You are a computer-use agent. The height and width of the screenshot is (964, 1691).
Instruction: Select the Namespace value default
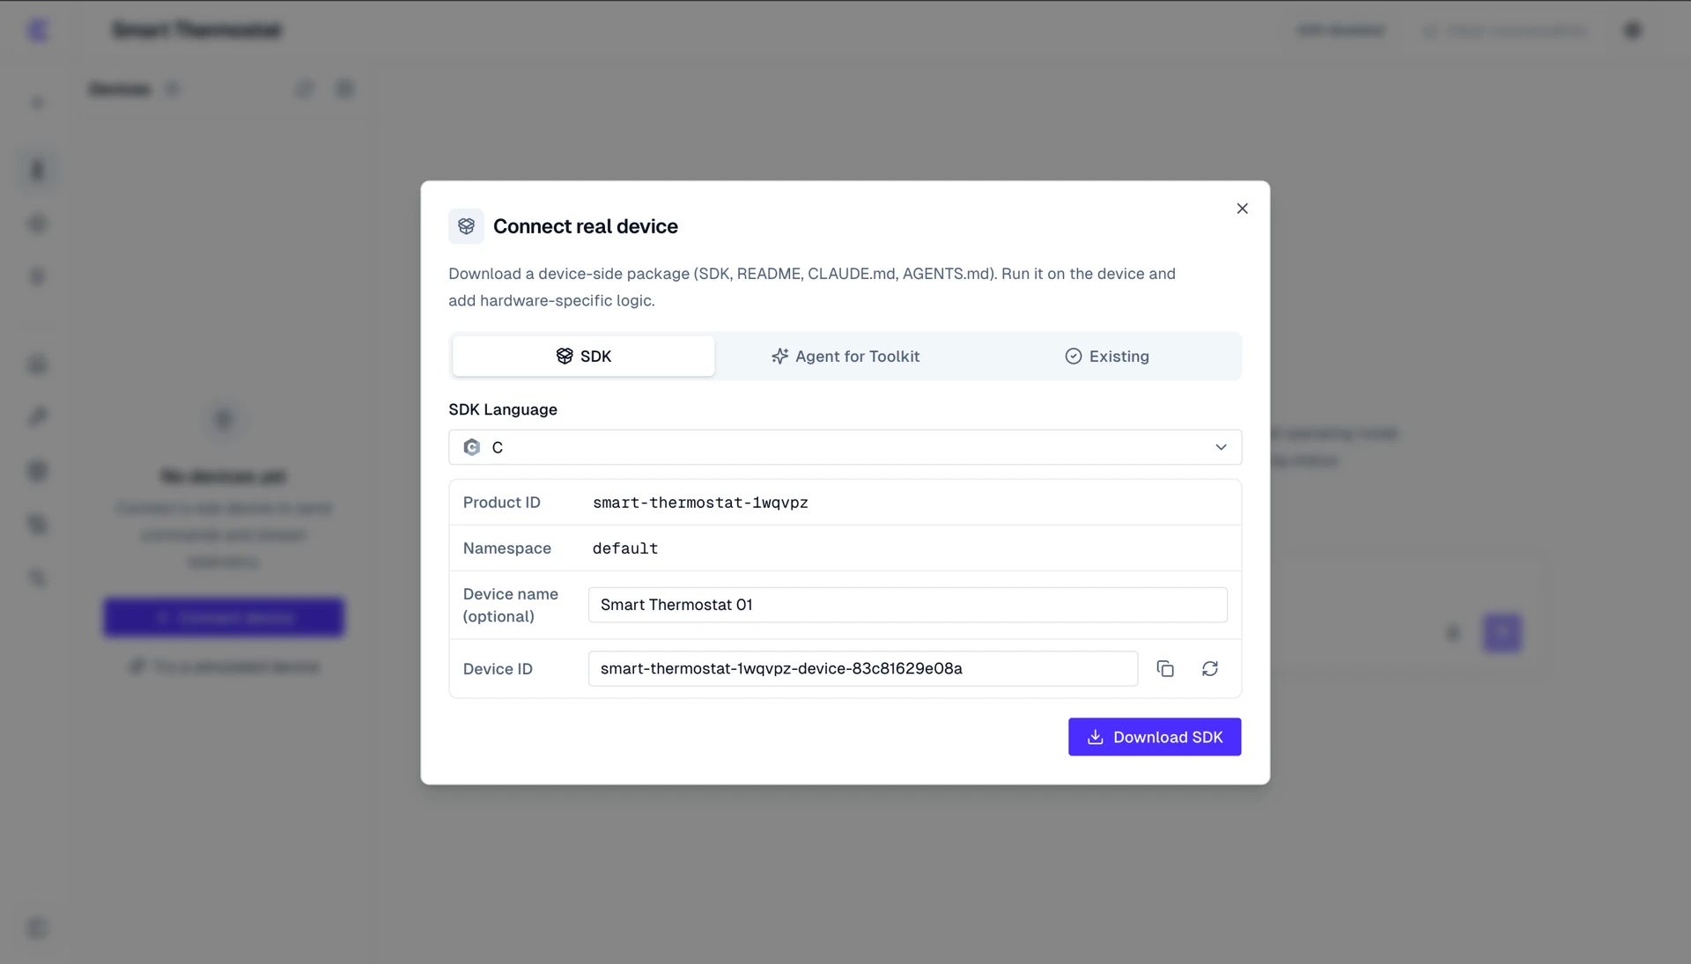click(625, 548)
